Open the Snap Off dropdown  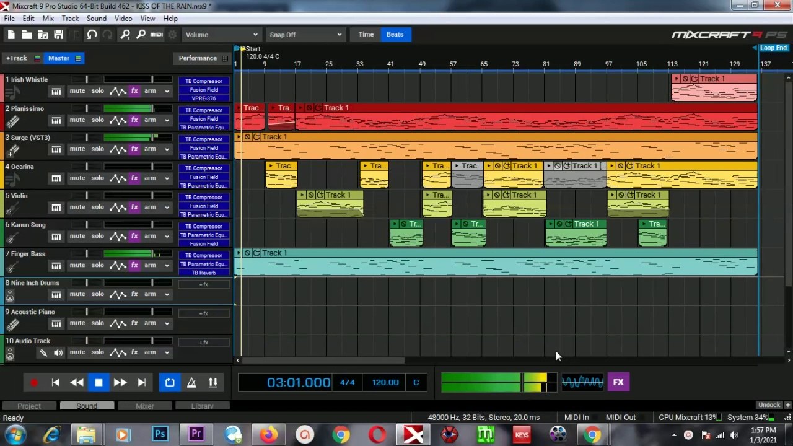click(x=305, y=35)
